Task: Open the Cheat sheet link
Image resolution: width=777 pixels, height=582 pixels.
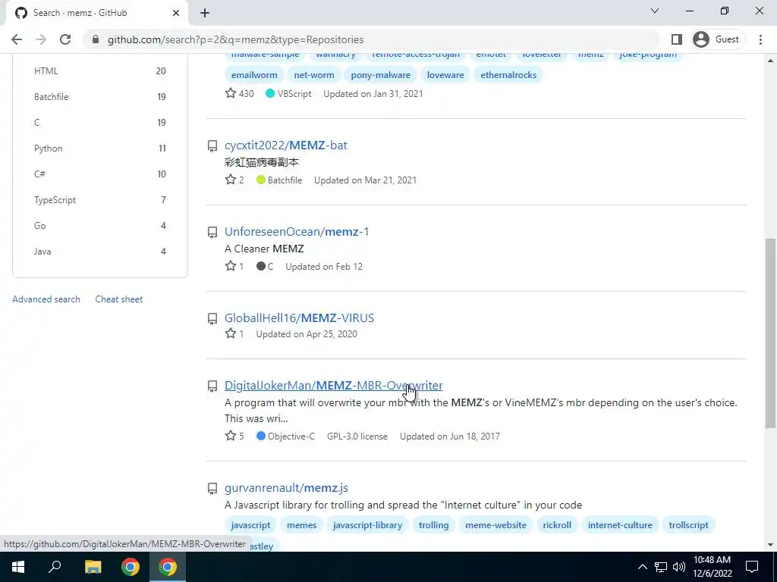Action: click(119, 299)
